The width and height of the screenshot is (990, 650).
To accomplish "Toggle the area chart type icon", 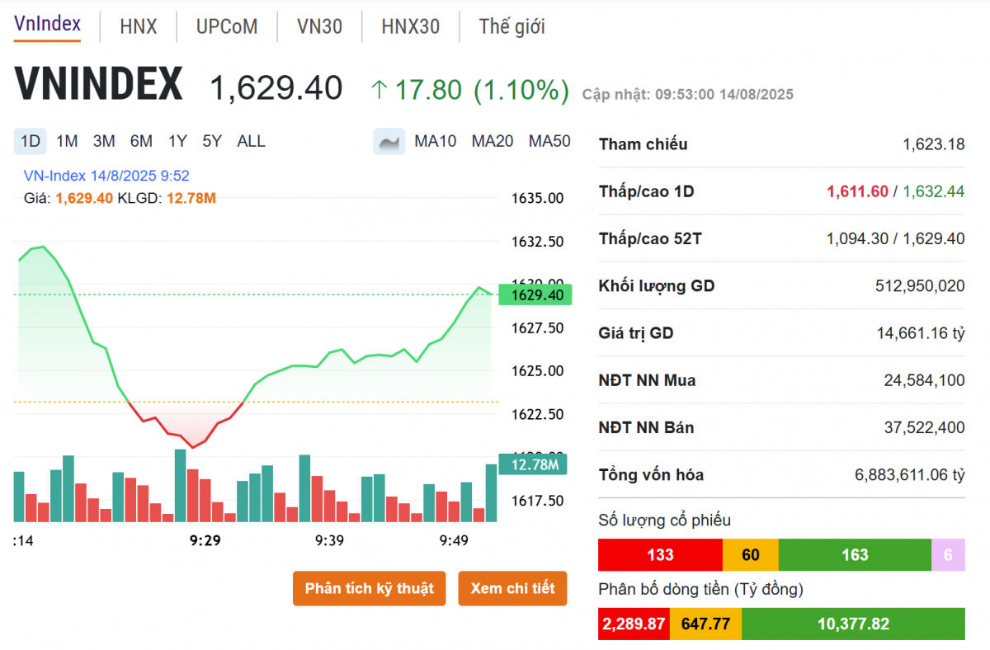I will [389, 141].
